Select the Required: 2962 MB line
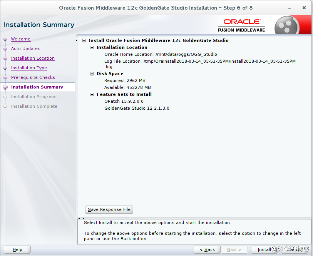 click(125, 80)
